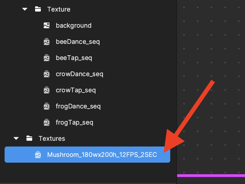Viewport: 245px width, 184px height.
Task: Click the purple line at canvas bottom
Action: [x=211, y=175]
